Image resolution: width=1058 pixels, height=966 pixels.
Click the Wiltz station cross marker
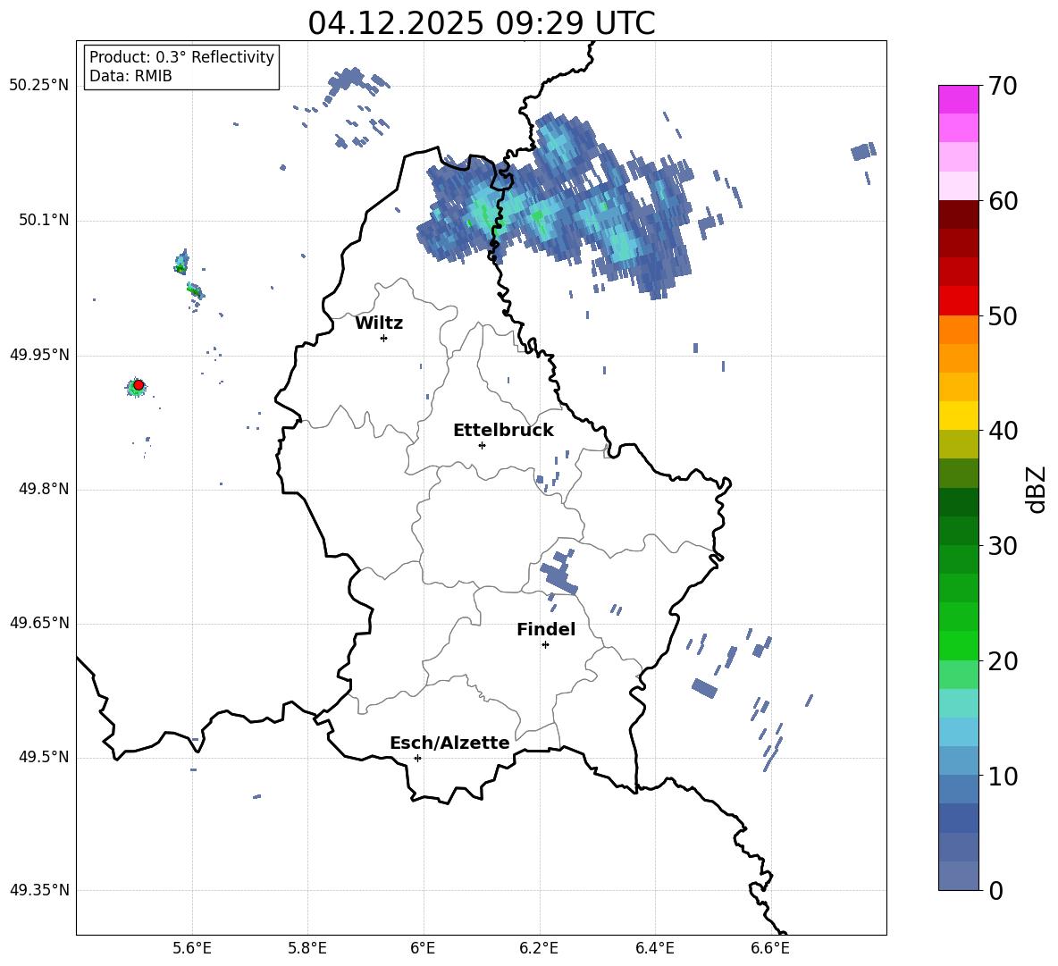(x=384, y=338)
